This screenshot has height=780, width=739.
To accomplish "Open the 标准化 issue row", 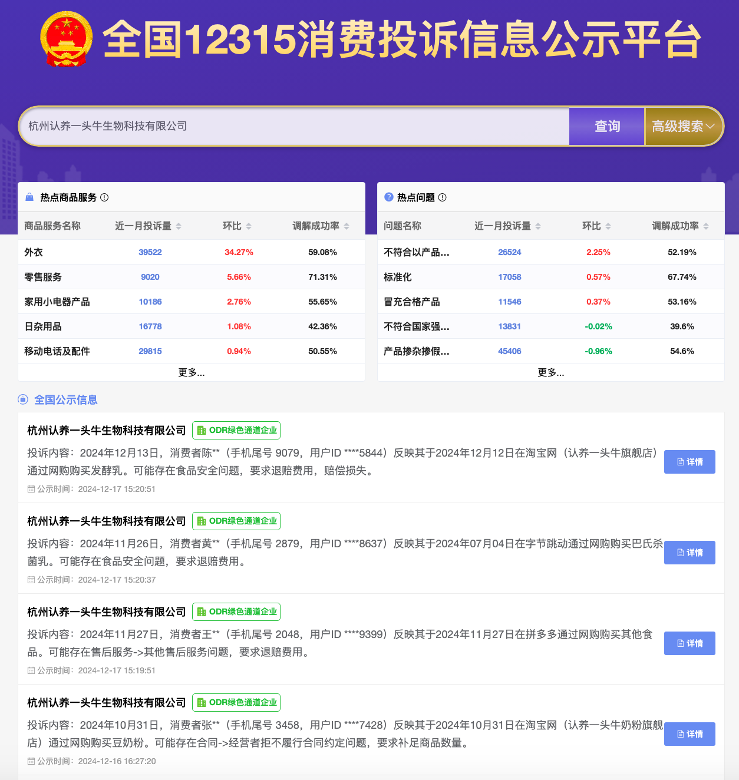I will pyautogui.click(x=551, y=277).
